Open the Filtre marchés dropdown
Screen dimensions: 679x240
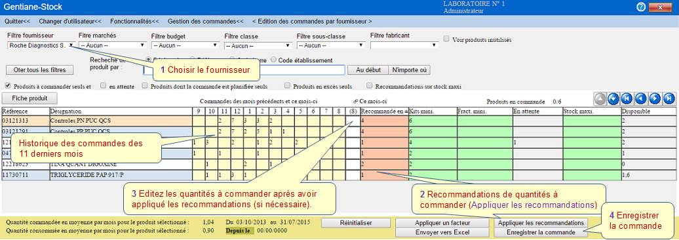click(x=113, y=45)
